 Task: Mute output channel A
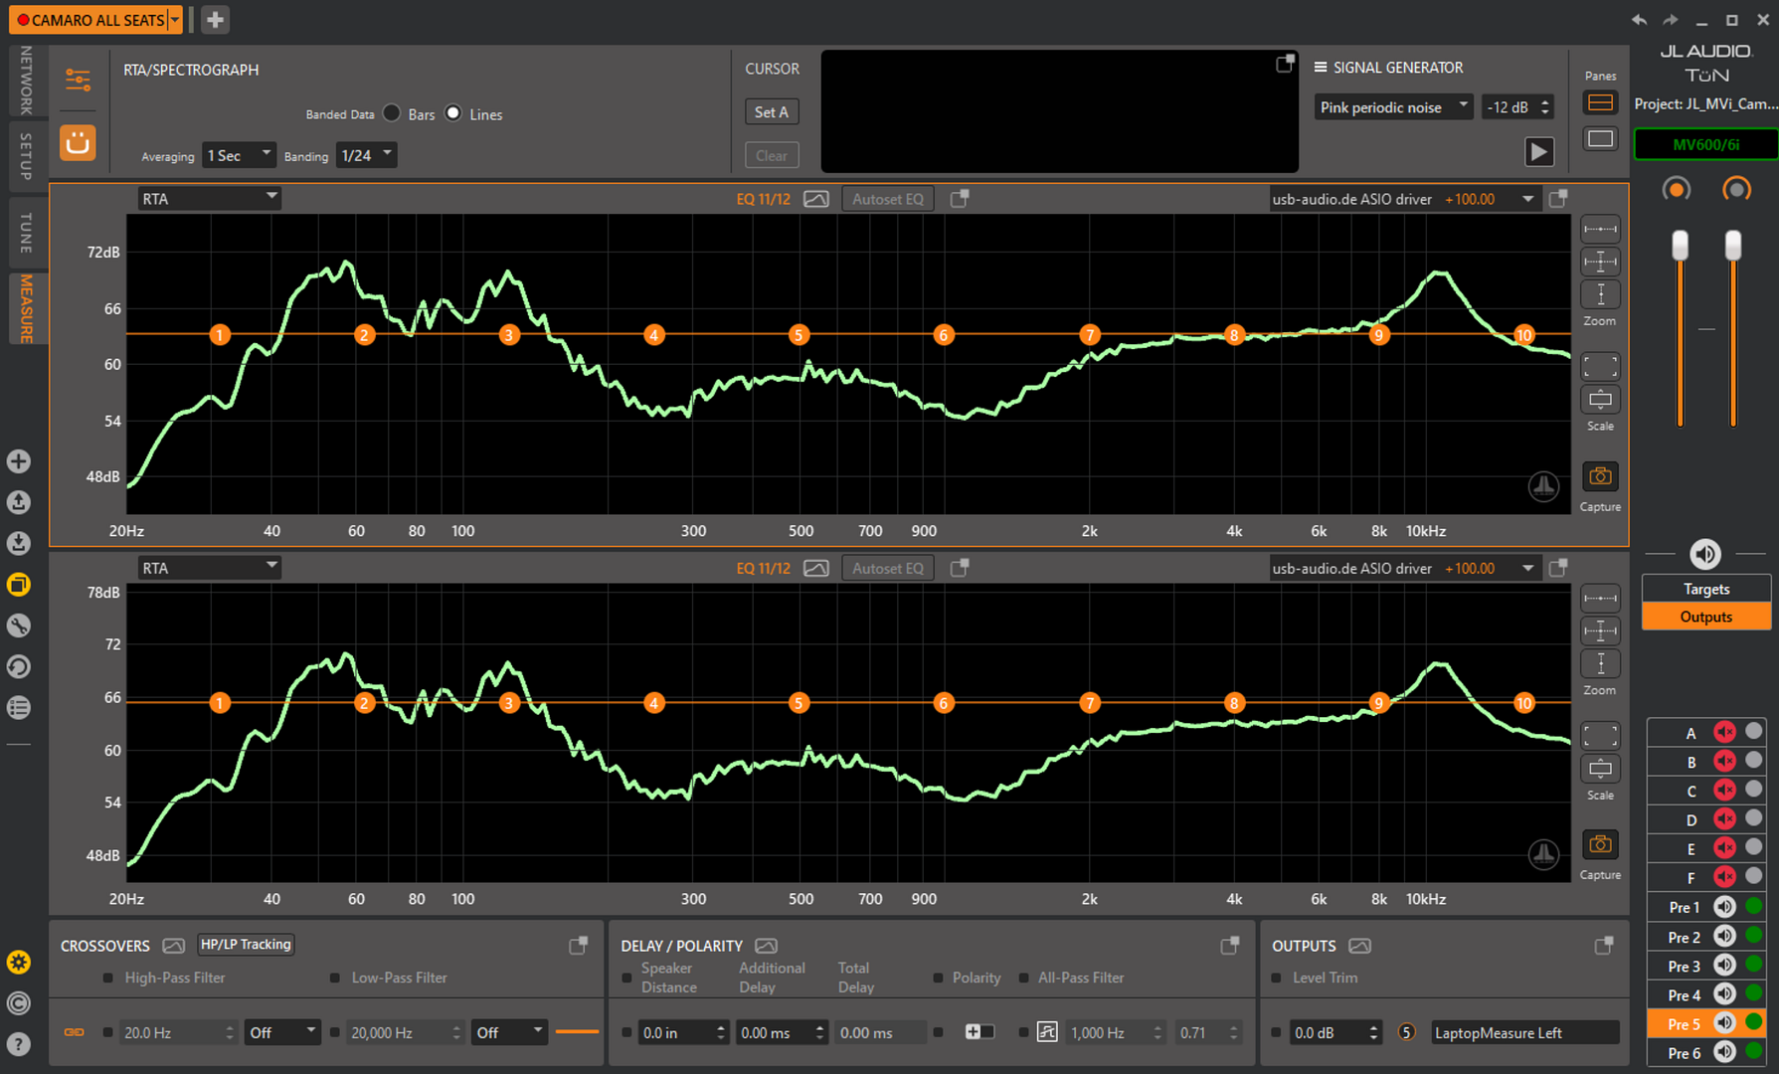click(x=1724, y=732)
